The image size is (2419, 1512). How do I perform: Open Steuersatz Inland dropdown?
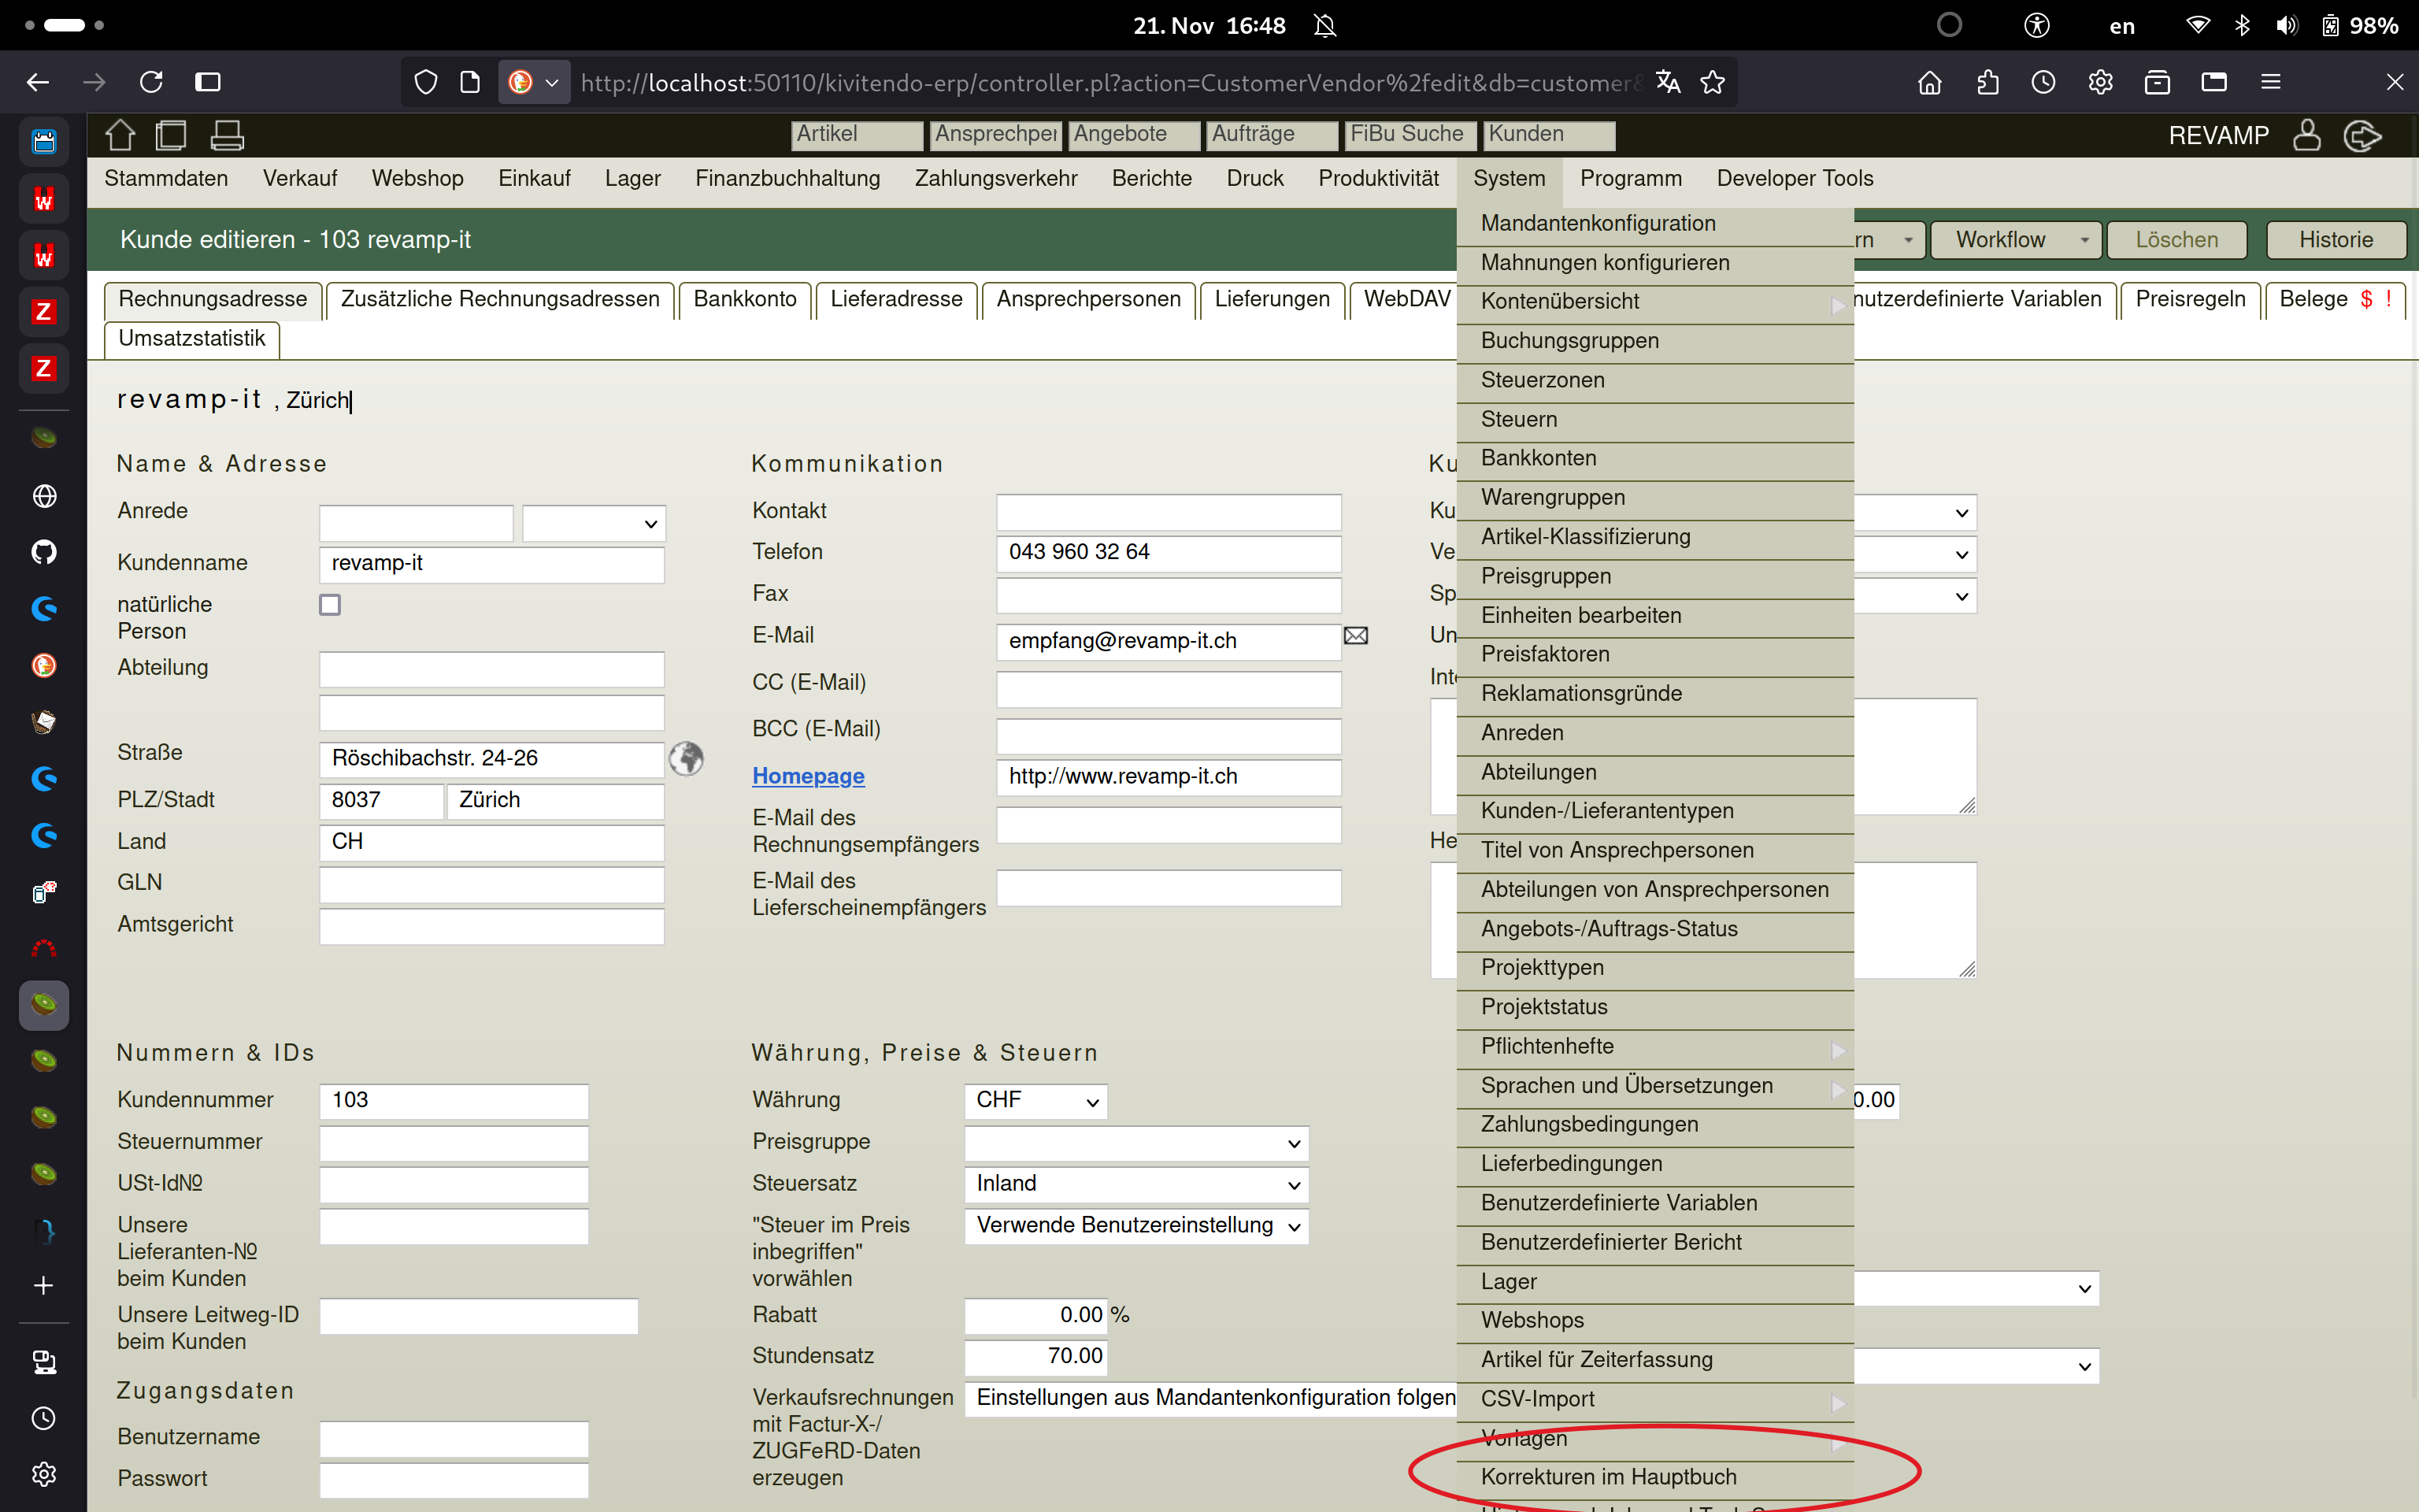coord(1136,1184)
